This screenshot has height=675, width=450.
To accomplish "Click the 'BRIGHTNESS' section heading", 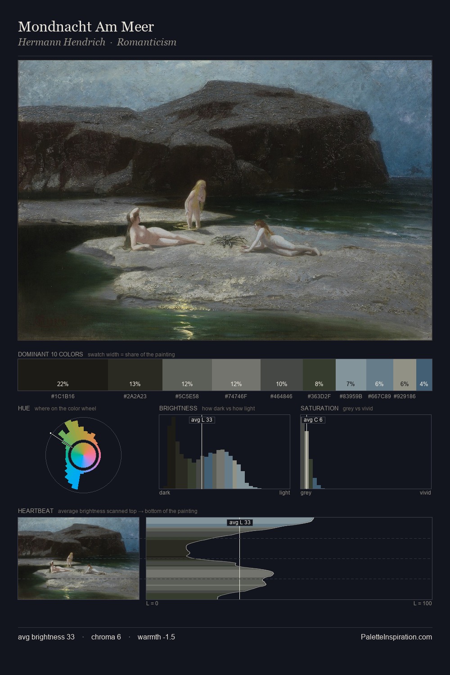I will click(178, 408).
